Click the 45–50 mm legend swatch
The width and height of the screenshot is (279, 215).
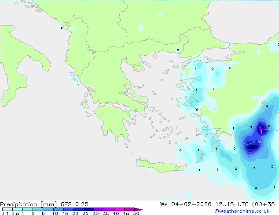click(129, 209)
